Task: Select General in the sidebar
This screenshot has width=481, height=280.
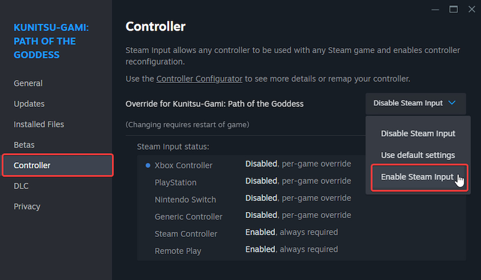Action: pyautogui.click(x=28, y=83)
